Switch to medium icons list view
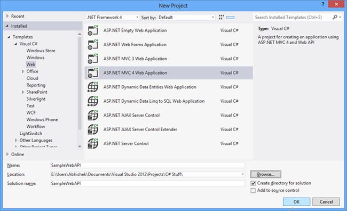 [231, 18]
